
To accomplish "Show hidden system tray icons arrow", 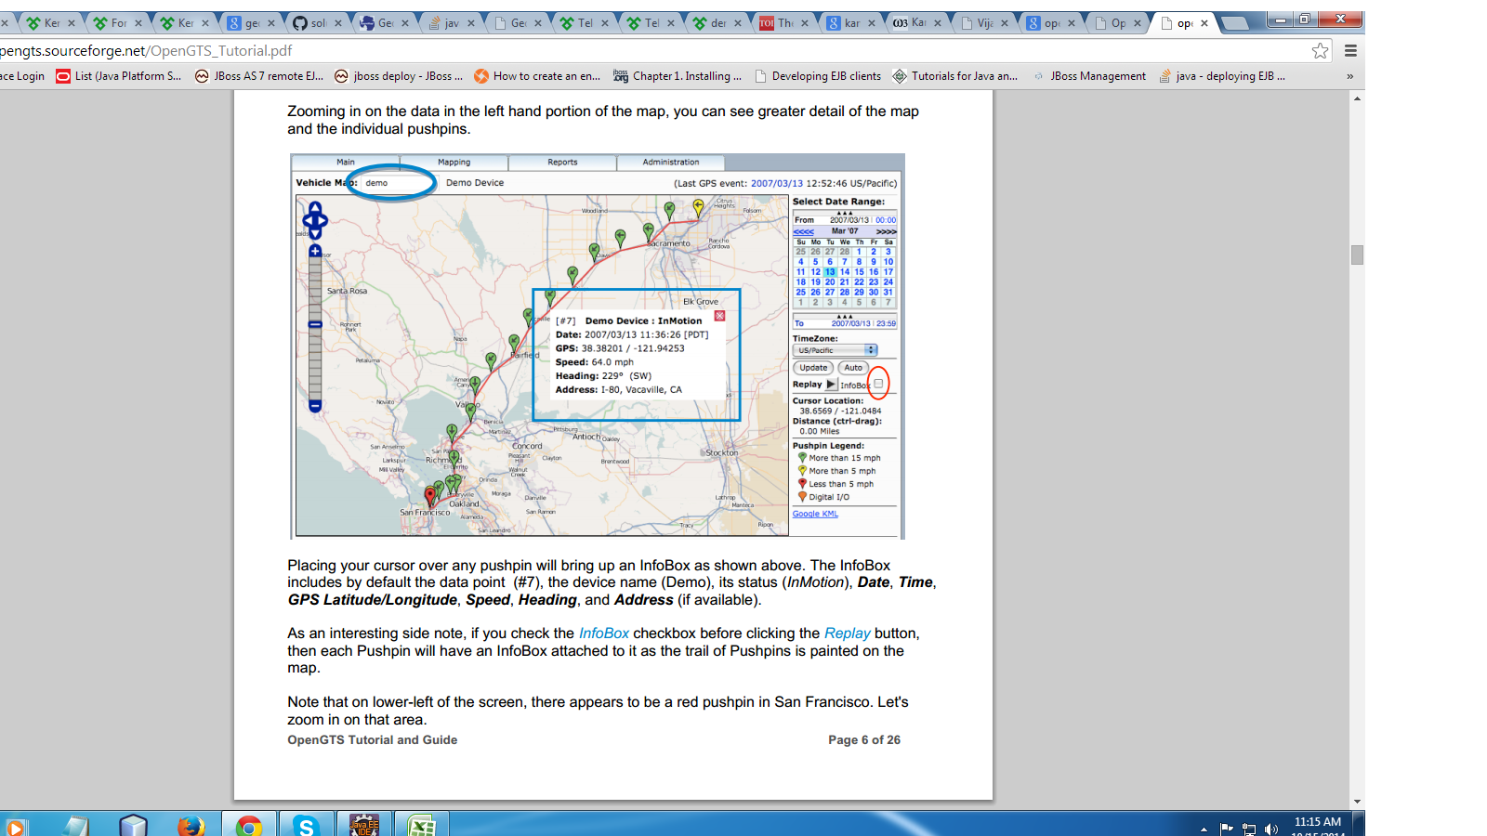I will 1204,829.
